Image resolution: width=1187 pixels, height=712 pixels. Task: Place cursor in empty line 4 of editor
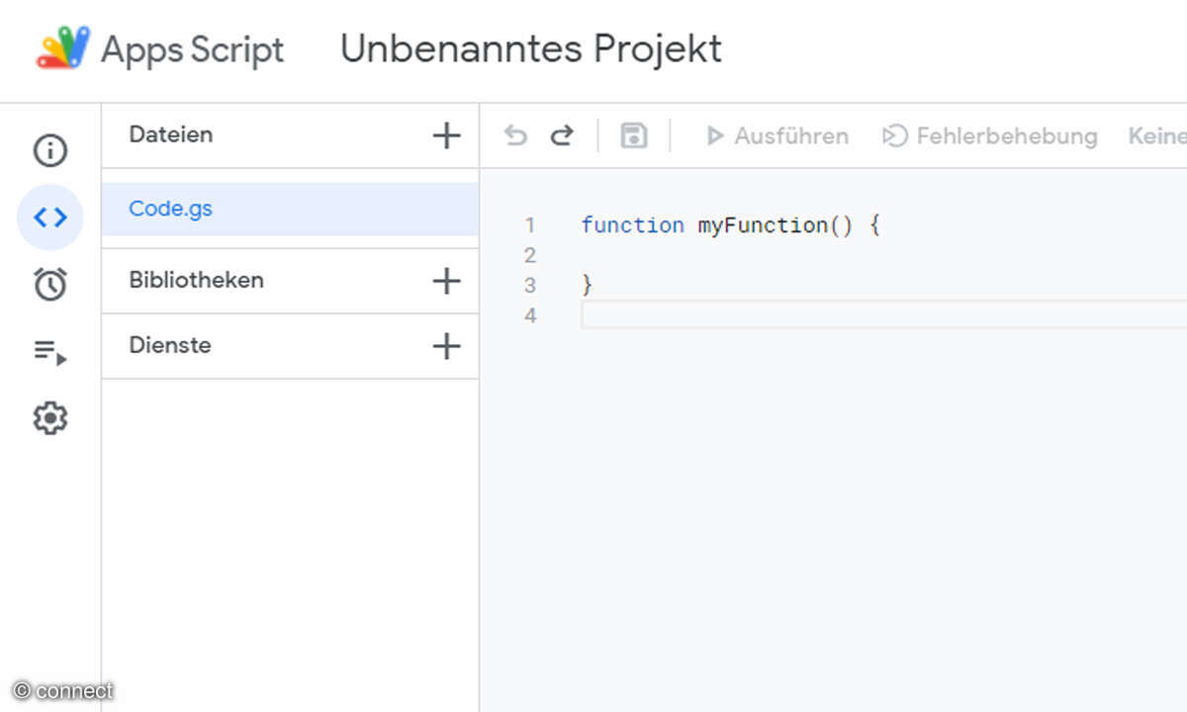click(883, 315)
